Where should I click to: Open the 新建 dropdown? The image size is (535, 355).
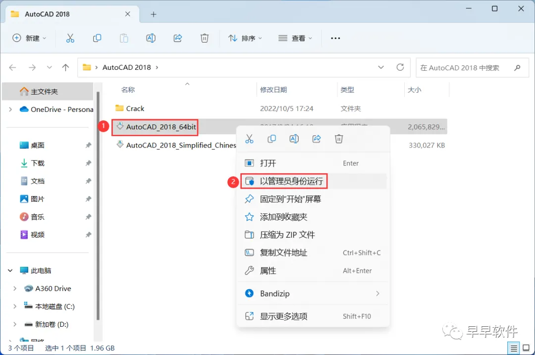pyautogui.click(x=29, y=38)
